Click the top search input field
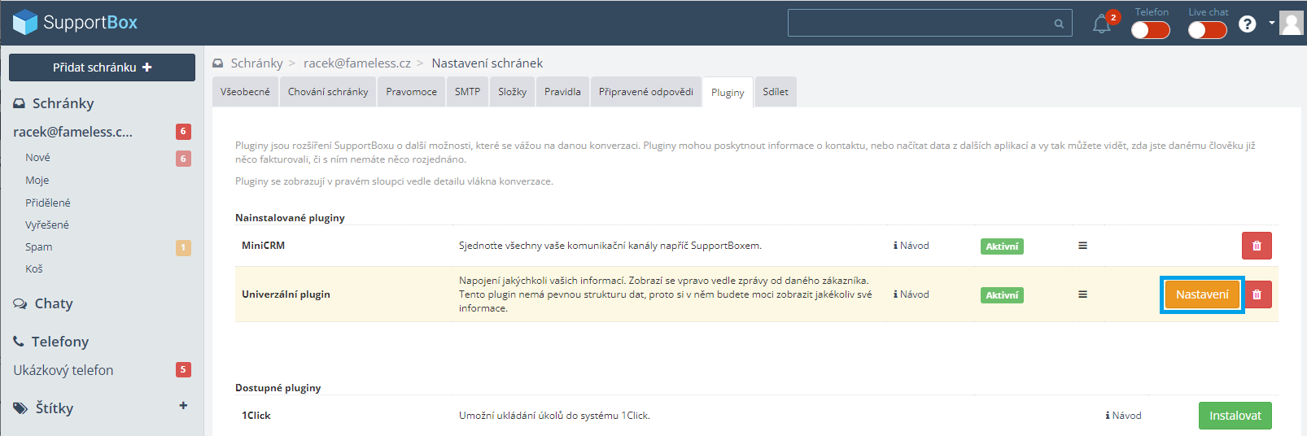The width and height of the screenshot is (1307, 436). [x=920, y=24]
